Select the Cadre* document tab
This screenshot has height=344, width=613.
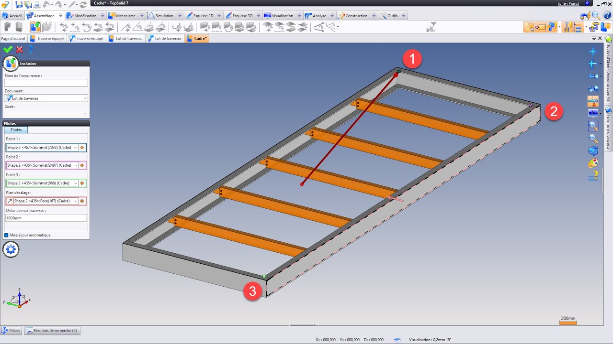(197, 38)
